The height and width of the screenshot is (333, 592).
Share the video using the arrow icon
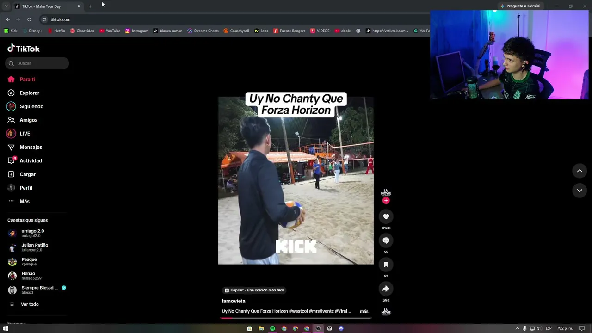pos(386,289)
